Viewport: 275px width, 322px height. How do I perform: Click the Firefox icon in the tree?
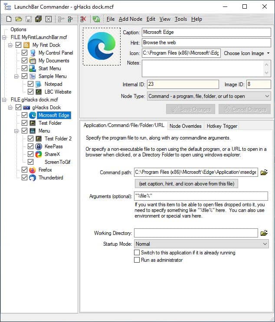click(x=33, y=170)
